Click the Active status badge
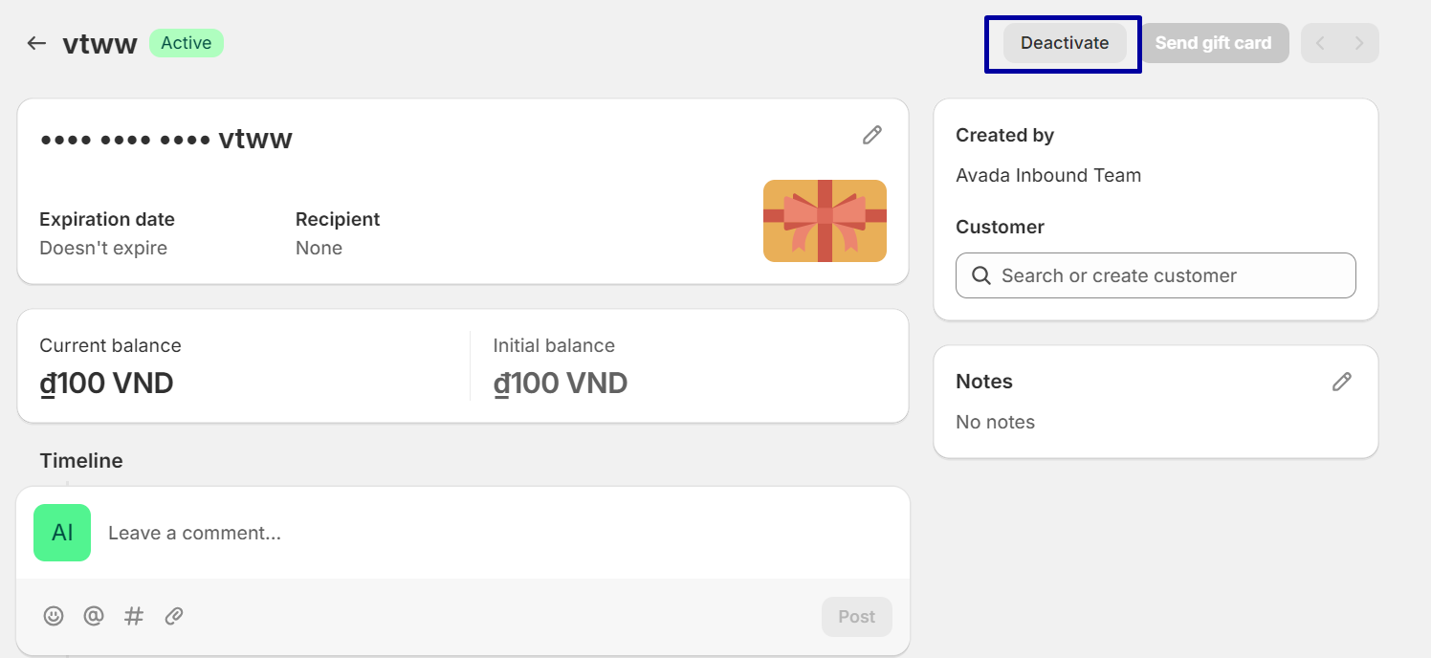The width and height of the screenshot is (1431, 658). 187,43
